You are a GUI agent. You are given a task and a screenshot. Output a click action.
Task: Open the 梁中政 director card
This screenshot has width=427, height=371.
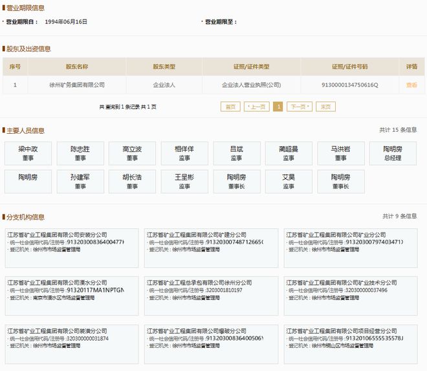(x=28, y=153)
